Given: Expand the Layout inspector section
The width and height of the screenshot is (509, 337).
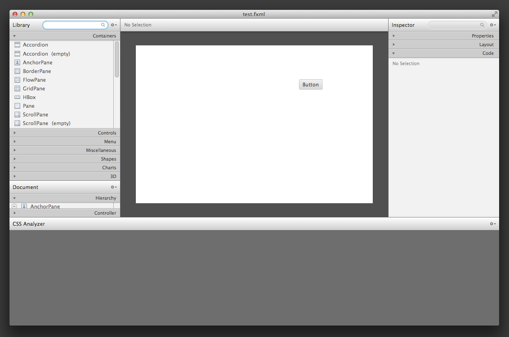Looking at the screenshot, I should tap(443, 45).
